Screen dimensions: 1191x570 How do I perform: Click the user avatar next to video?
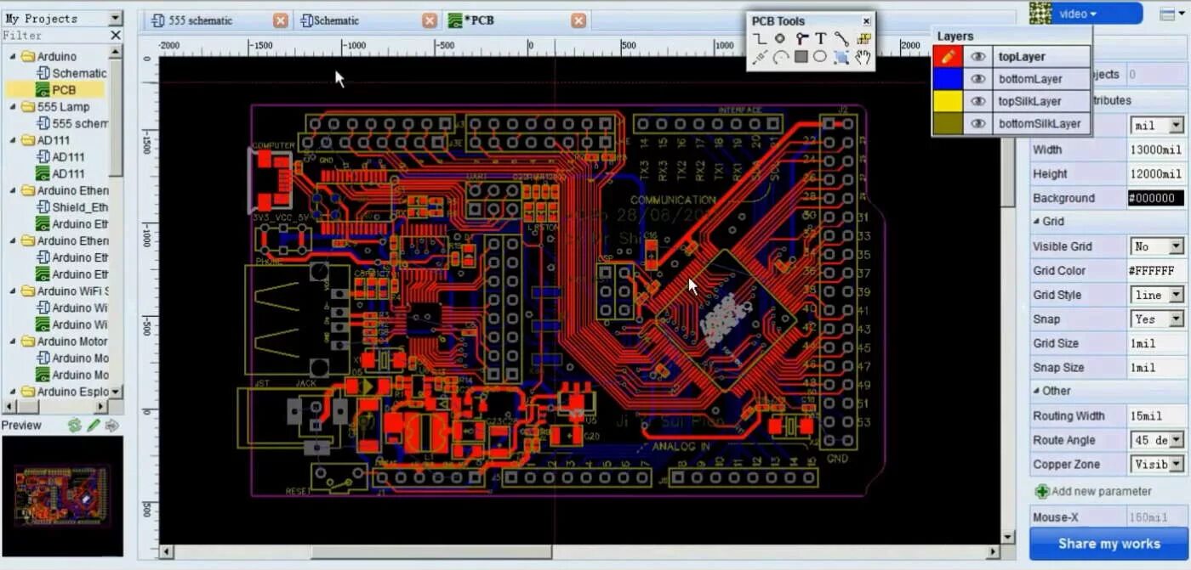1041,13
